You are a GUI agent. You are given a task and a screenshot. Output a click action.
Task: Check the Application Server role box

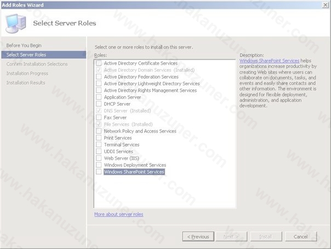tap(99, 97)
